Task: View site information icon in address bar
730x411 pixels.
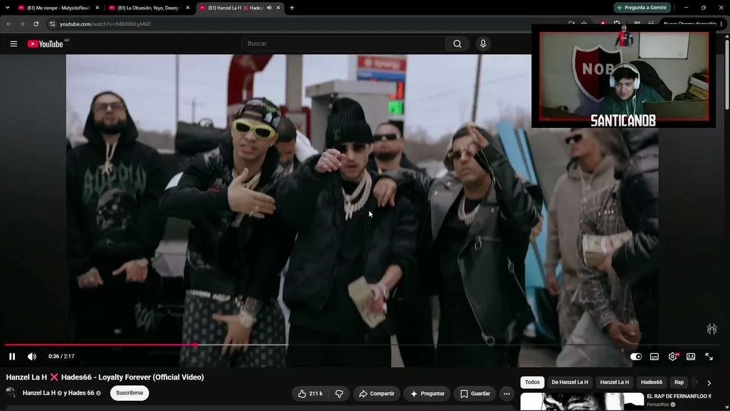Action: [x=52, y=24]
